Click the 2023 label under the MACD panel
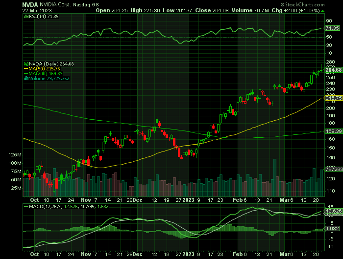This screenshot has width=343, height=259. [x=188, y=255]
